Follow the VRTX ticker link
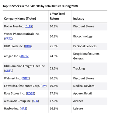 click(x=8, y=39)
